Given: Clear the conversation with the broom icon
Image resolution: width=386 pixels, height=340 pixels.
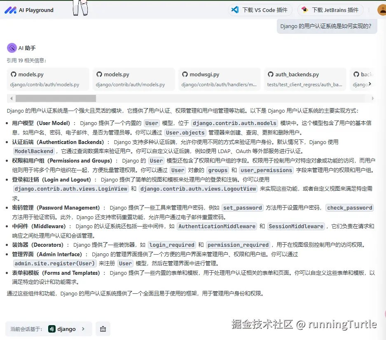Looking at the screenshot, I should [103, 328].
